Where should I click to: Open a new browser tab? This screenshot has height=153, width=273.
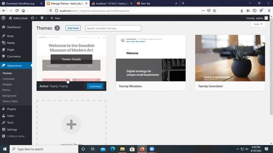(183, 3)
